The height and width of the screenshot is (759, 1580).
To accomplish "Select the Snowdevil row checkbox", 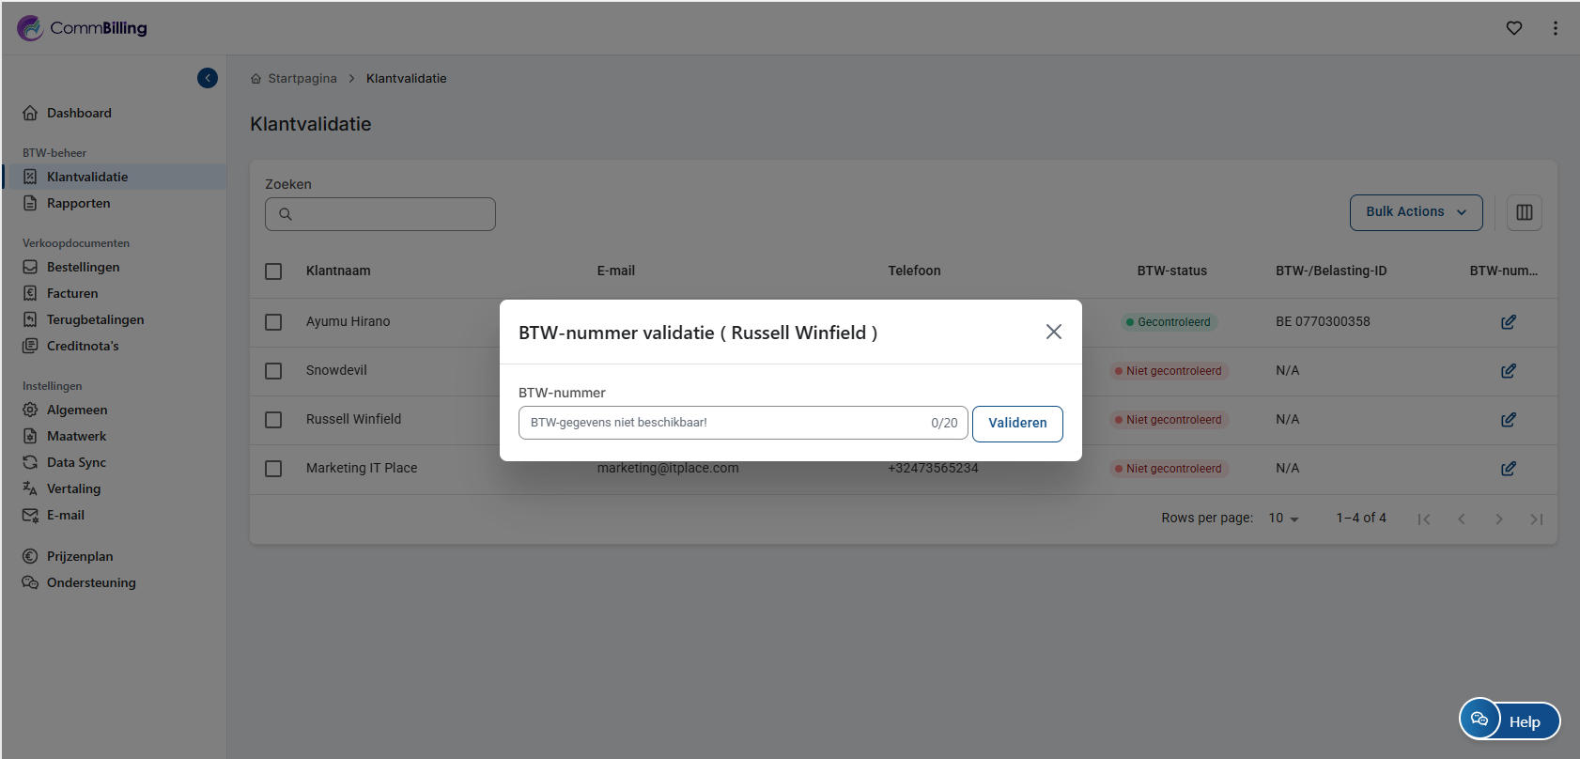I will pos(273,371).
